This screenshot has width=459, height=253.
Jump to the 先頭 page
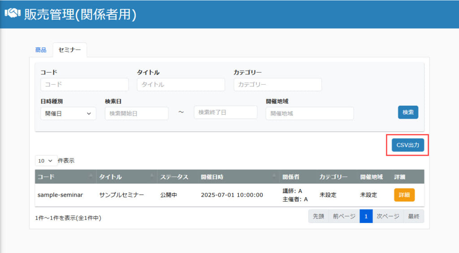[x=319, y=216]
